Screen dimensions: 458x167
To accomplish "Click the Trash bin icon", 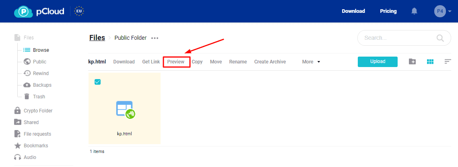I will 27,96.
